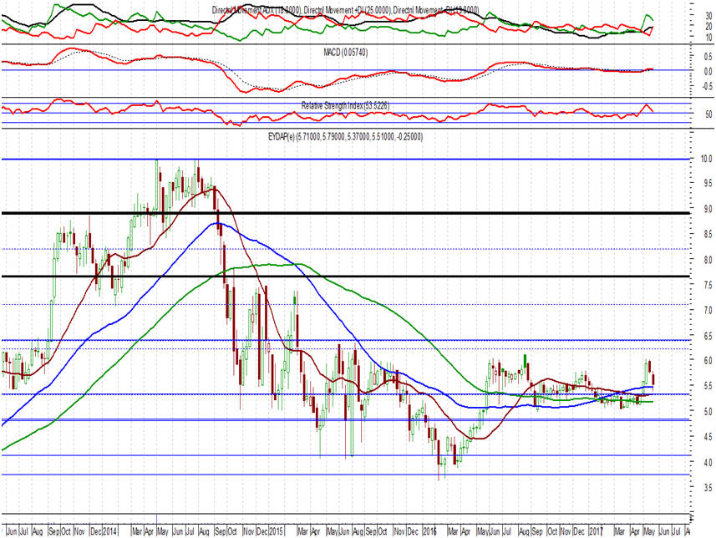Viewport: 716px width, 538px height.
Task: Select the 2016 year label on time axis
Action: [x=430, y=531]
